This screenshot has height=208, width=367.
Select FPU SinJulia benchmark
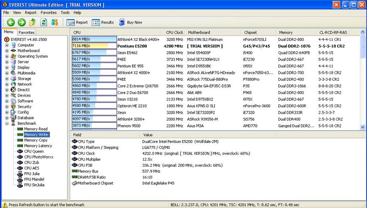click(x=34, y=185)
